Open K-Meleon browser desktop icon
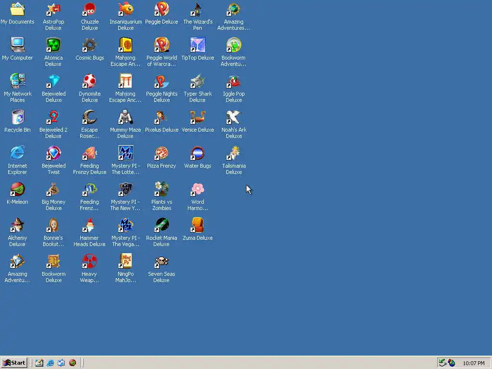Viewport: 492px width, 369px height. [x=17, y=189]
